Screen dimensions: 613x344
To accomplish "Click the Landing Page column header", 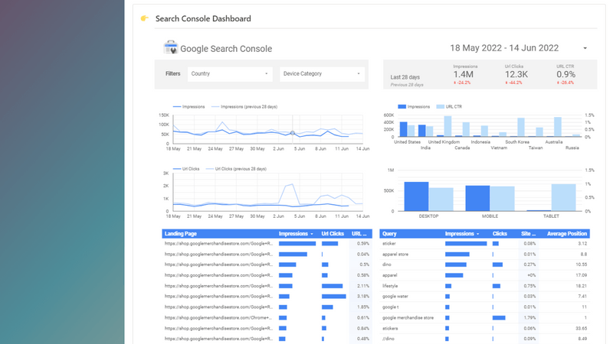I will coord(181,234).
